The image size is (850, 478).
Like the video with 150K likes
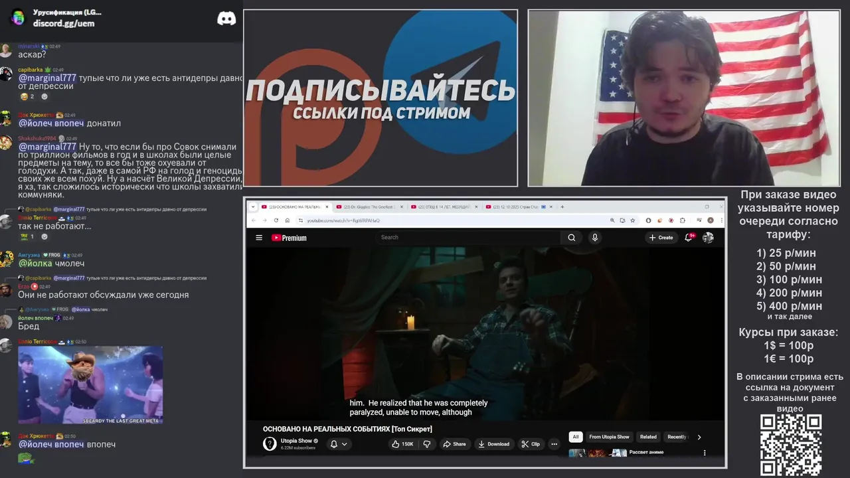[x=404, y=444]
